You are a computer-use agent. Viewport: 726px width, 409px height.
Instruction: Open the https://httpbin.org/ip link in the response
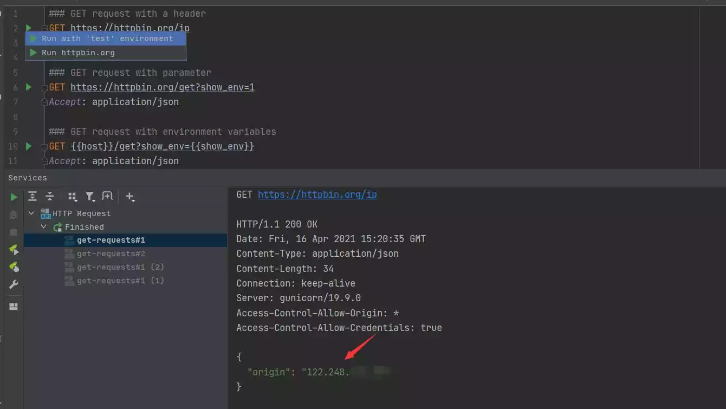pyautogui.click(x=317, y=194)
